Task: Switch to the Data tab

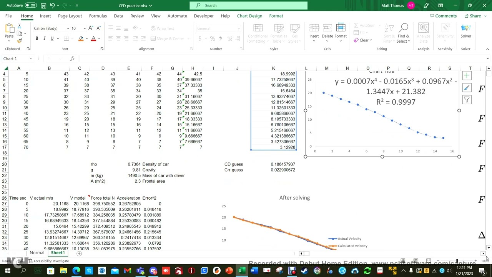Action: (x=118, y=16)
